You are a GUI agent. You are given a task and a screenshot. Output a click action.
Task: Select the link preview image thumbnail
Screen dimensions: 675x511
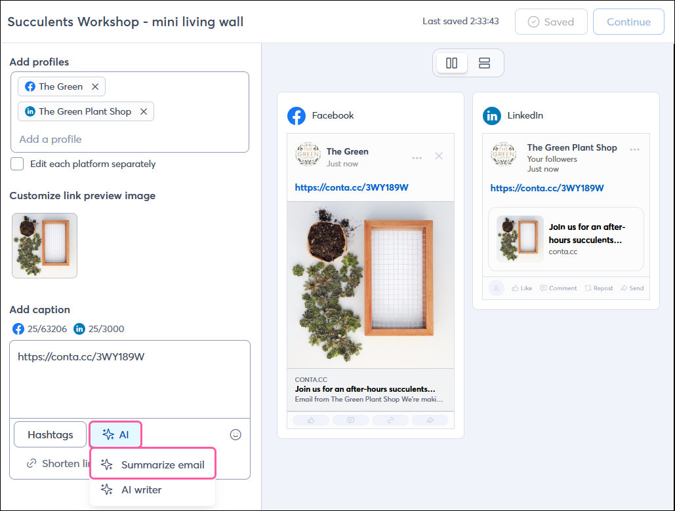pos(44,245)
